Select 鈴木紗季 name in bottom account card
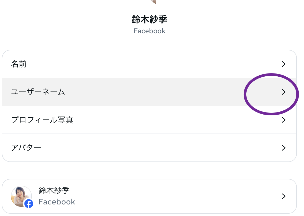 (x=54, y=190)
